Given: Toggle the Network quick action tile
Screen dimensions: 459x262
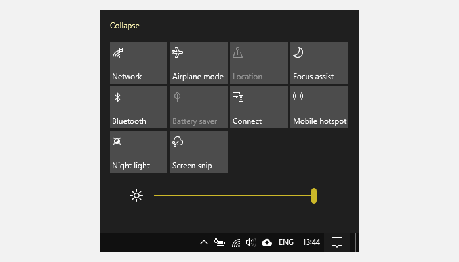Looking at the screenshot, I should (138, 63).
